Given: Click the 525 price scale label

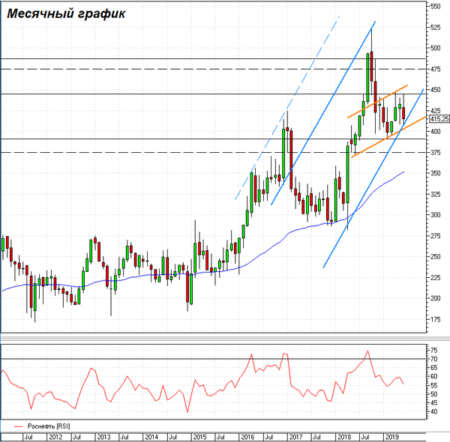Looking at the screenshot, I should click(435, 27).
